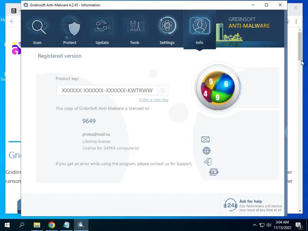
Task: Click the door exit icon
Action: click(x=208, y=162)
